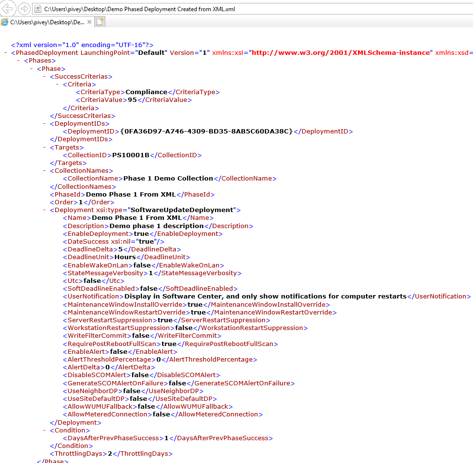Click DisableSCOMAlert false value
The image size is (473, 463).
(140, 375)
